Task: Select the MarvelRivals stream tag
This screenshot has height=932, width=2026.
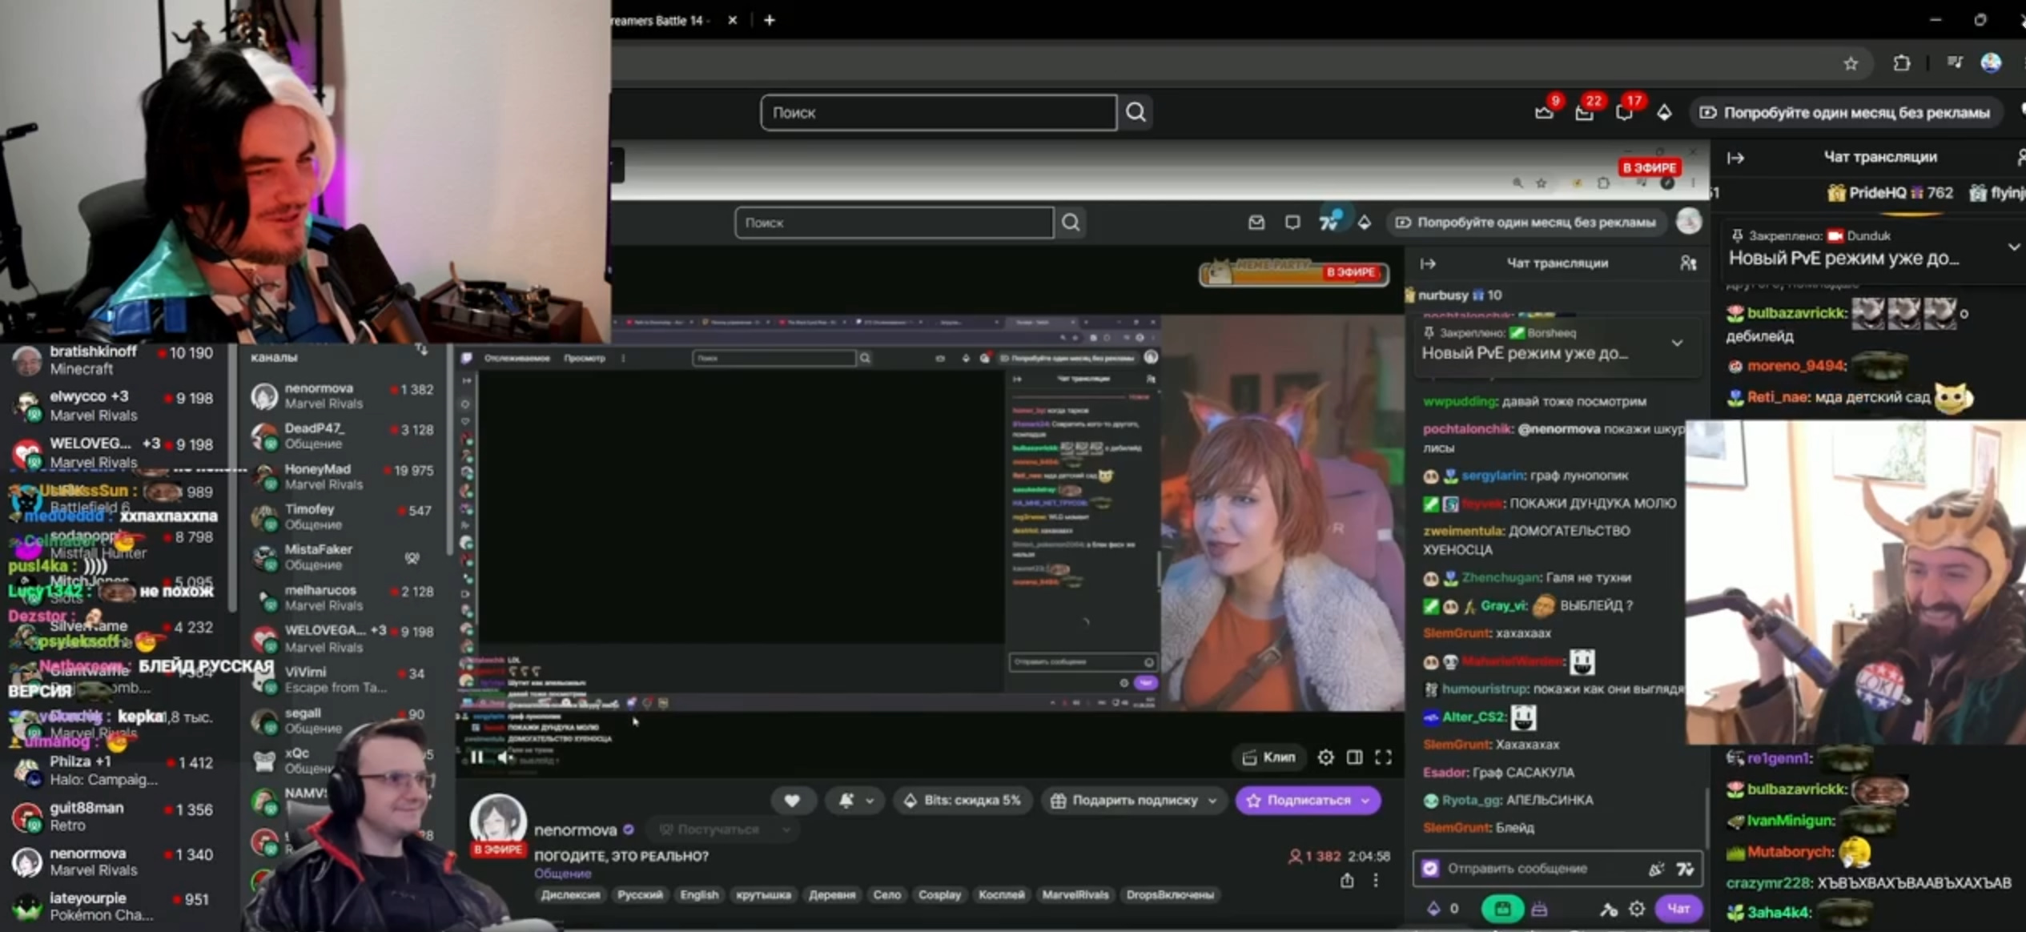Action: click(x=1075, y=895)
